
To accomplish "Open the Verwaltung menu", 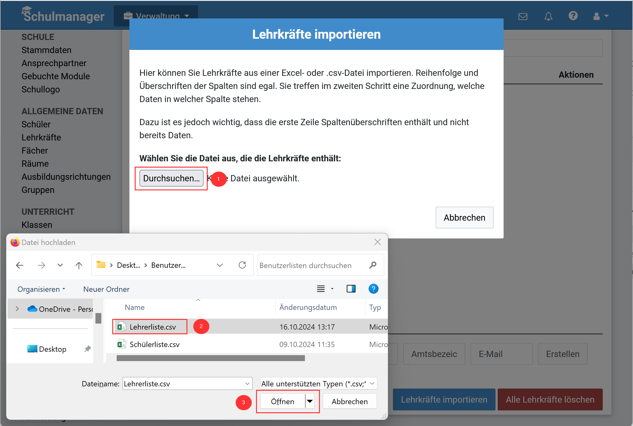I will tap(156, 16).
